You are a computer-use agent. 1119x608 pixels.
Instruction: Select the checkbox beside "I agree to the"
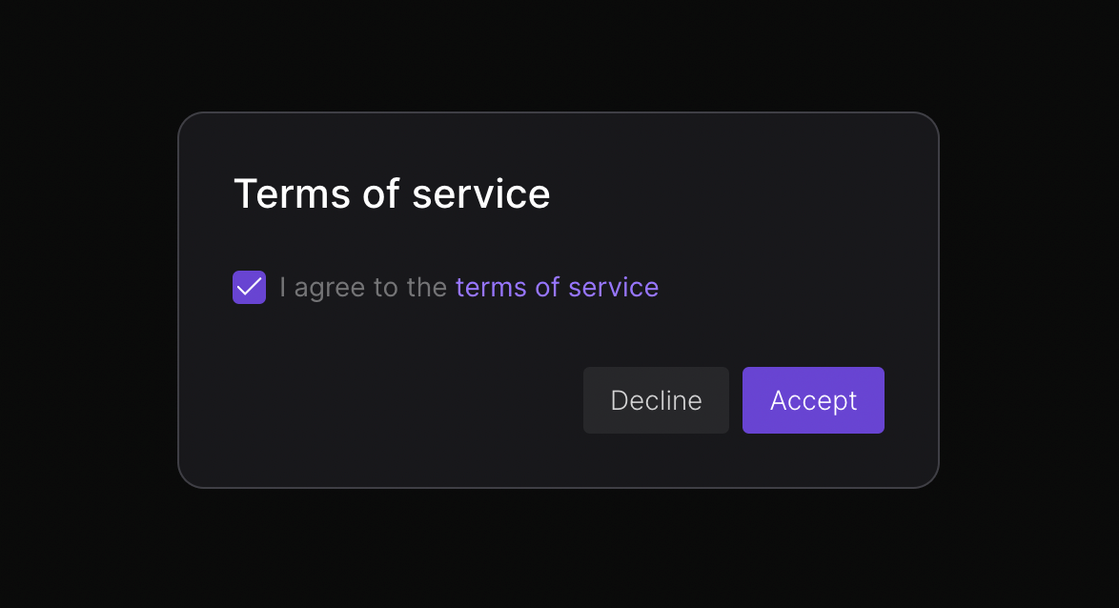249,287
